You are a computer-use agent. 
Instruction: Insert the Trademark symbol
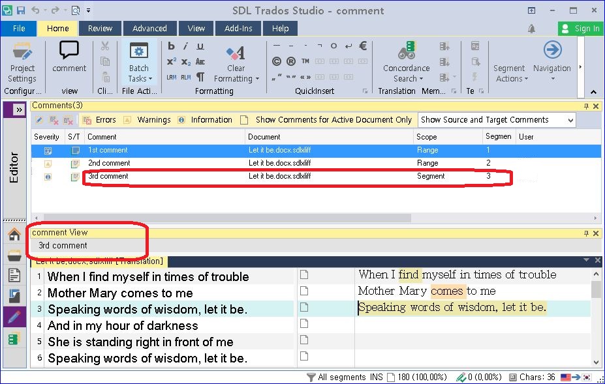(304, 61)
